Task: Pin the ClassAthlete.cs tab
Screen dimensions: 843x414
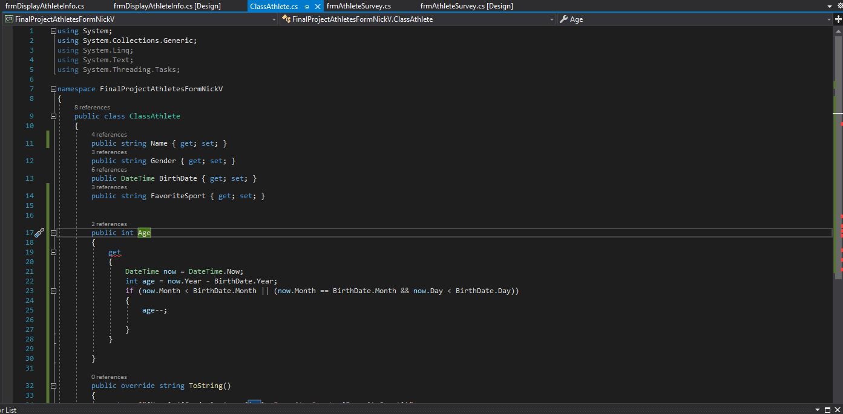Action: click(x=307, y=7)
